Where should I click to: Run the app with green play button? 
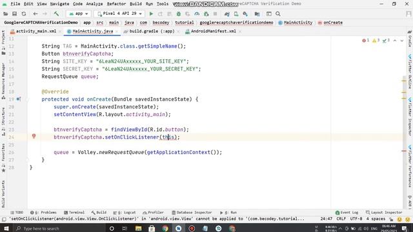pyautogui.click(x=151, y=14)
